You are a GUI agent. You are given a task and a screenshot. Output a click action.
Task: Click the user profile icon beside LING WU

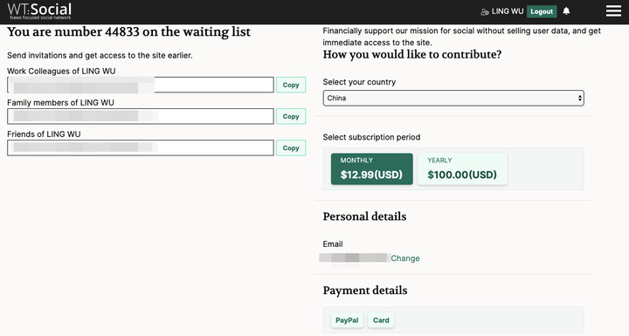(485, 12)
